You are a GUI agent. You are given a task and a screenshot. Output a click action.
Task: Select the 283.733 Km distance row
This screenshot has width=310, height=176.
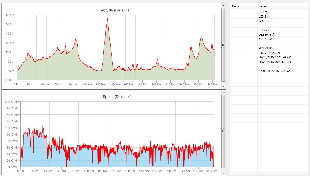pyautogui.click(x=266, y=48)
